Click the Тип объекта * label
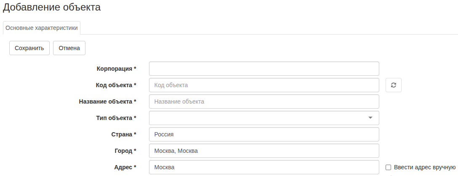 pyautogui.click(x=116, y=118)
